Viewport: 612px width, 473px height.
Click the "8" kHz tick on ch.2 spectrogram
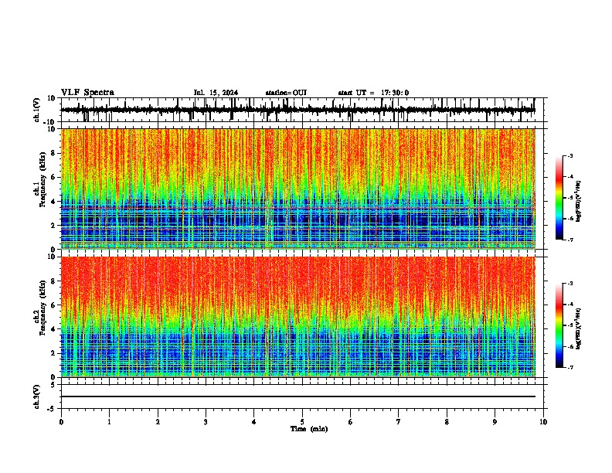(54, 281)
